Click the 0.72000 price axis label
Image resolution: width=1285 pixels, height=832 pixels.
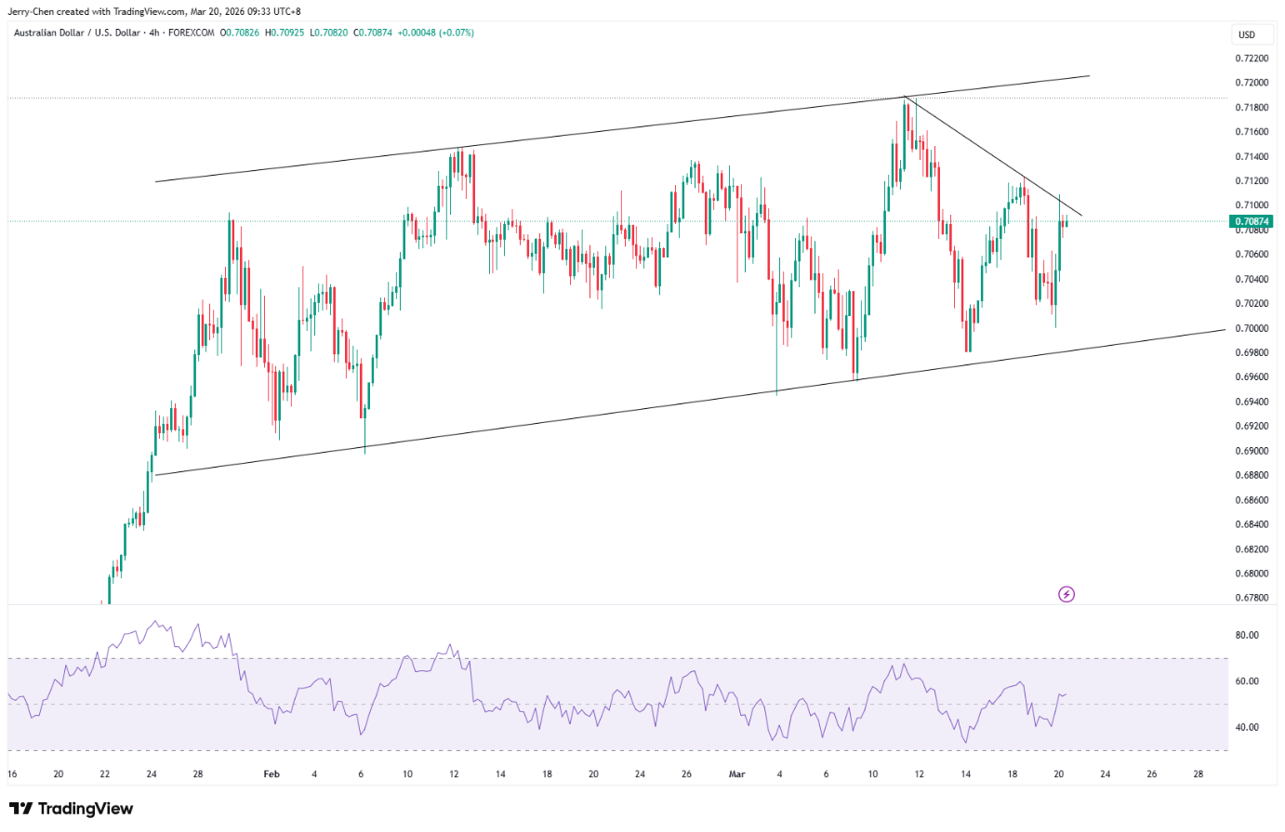coord(1251,83)
